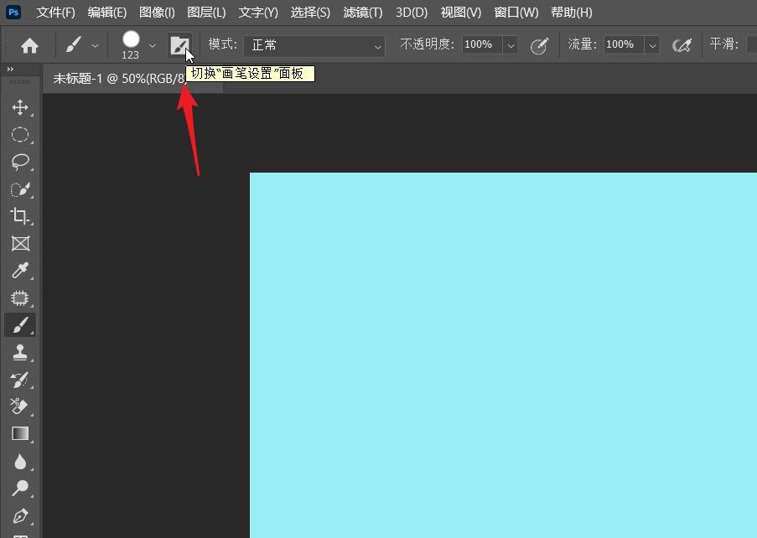Toggle pen pressure control for opacity
The width and height of the screenshot is (757, 538).
[x=540, y=45]
